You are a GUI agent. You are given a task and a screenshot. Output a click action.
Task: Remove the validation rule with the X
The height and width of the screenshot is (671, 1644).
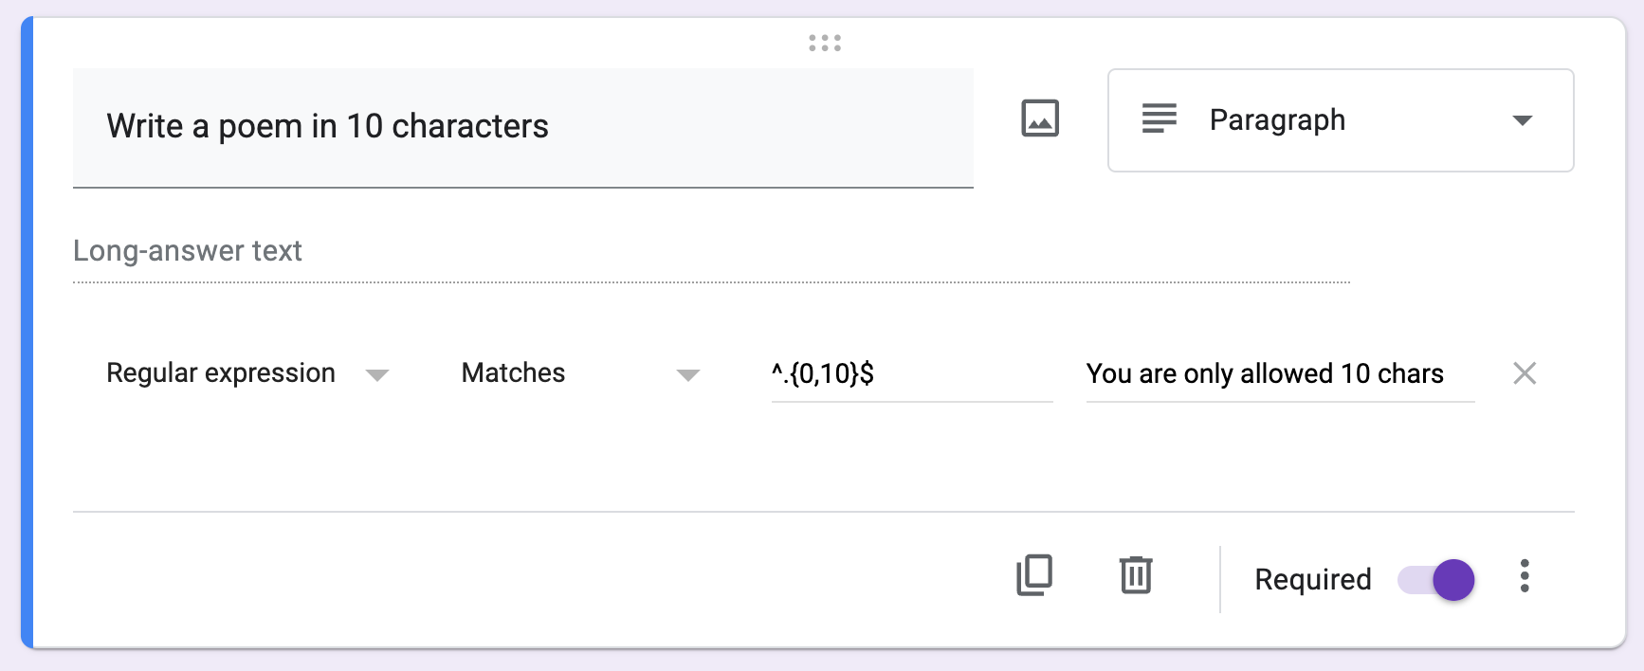[x=1525, y=373]
